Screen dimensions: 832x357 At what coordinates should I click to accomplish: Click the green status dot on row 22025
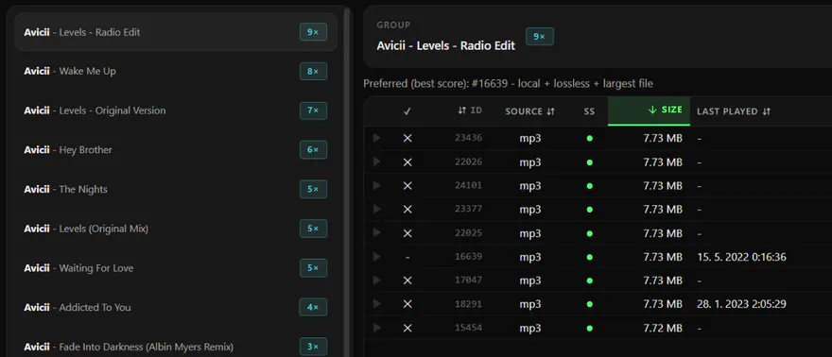coord(590,233)
